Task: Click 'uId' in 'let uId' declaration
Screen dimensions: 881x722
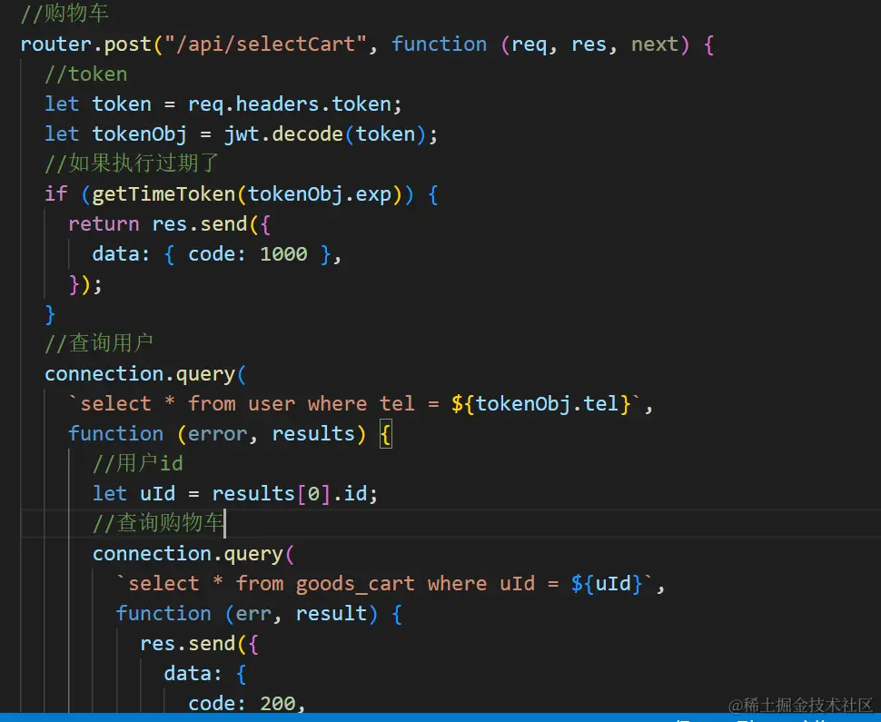Action: click(x=157, y=494)
